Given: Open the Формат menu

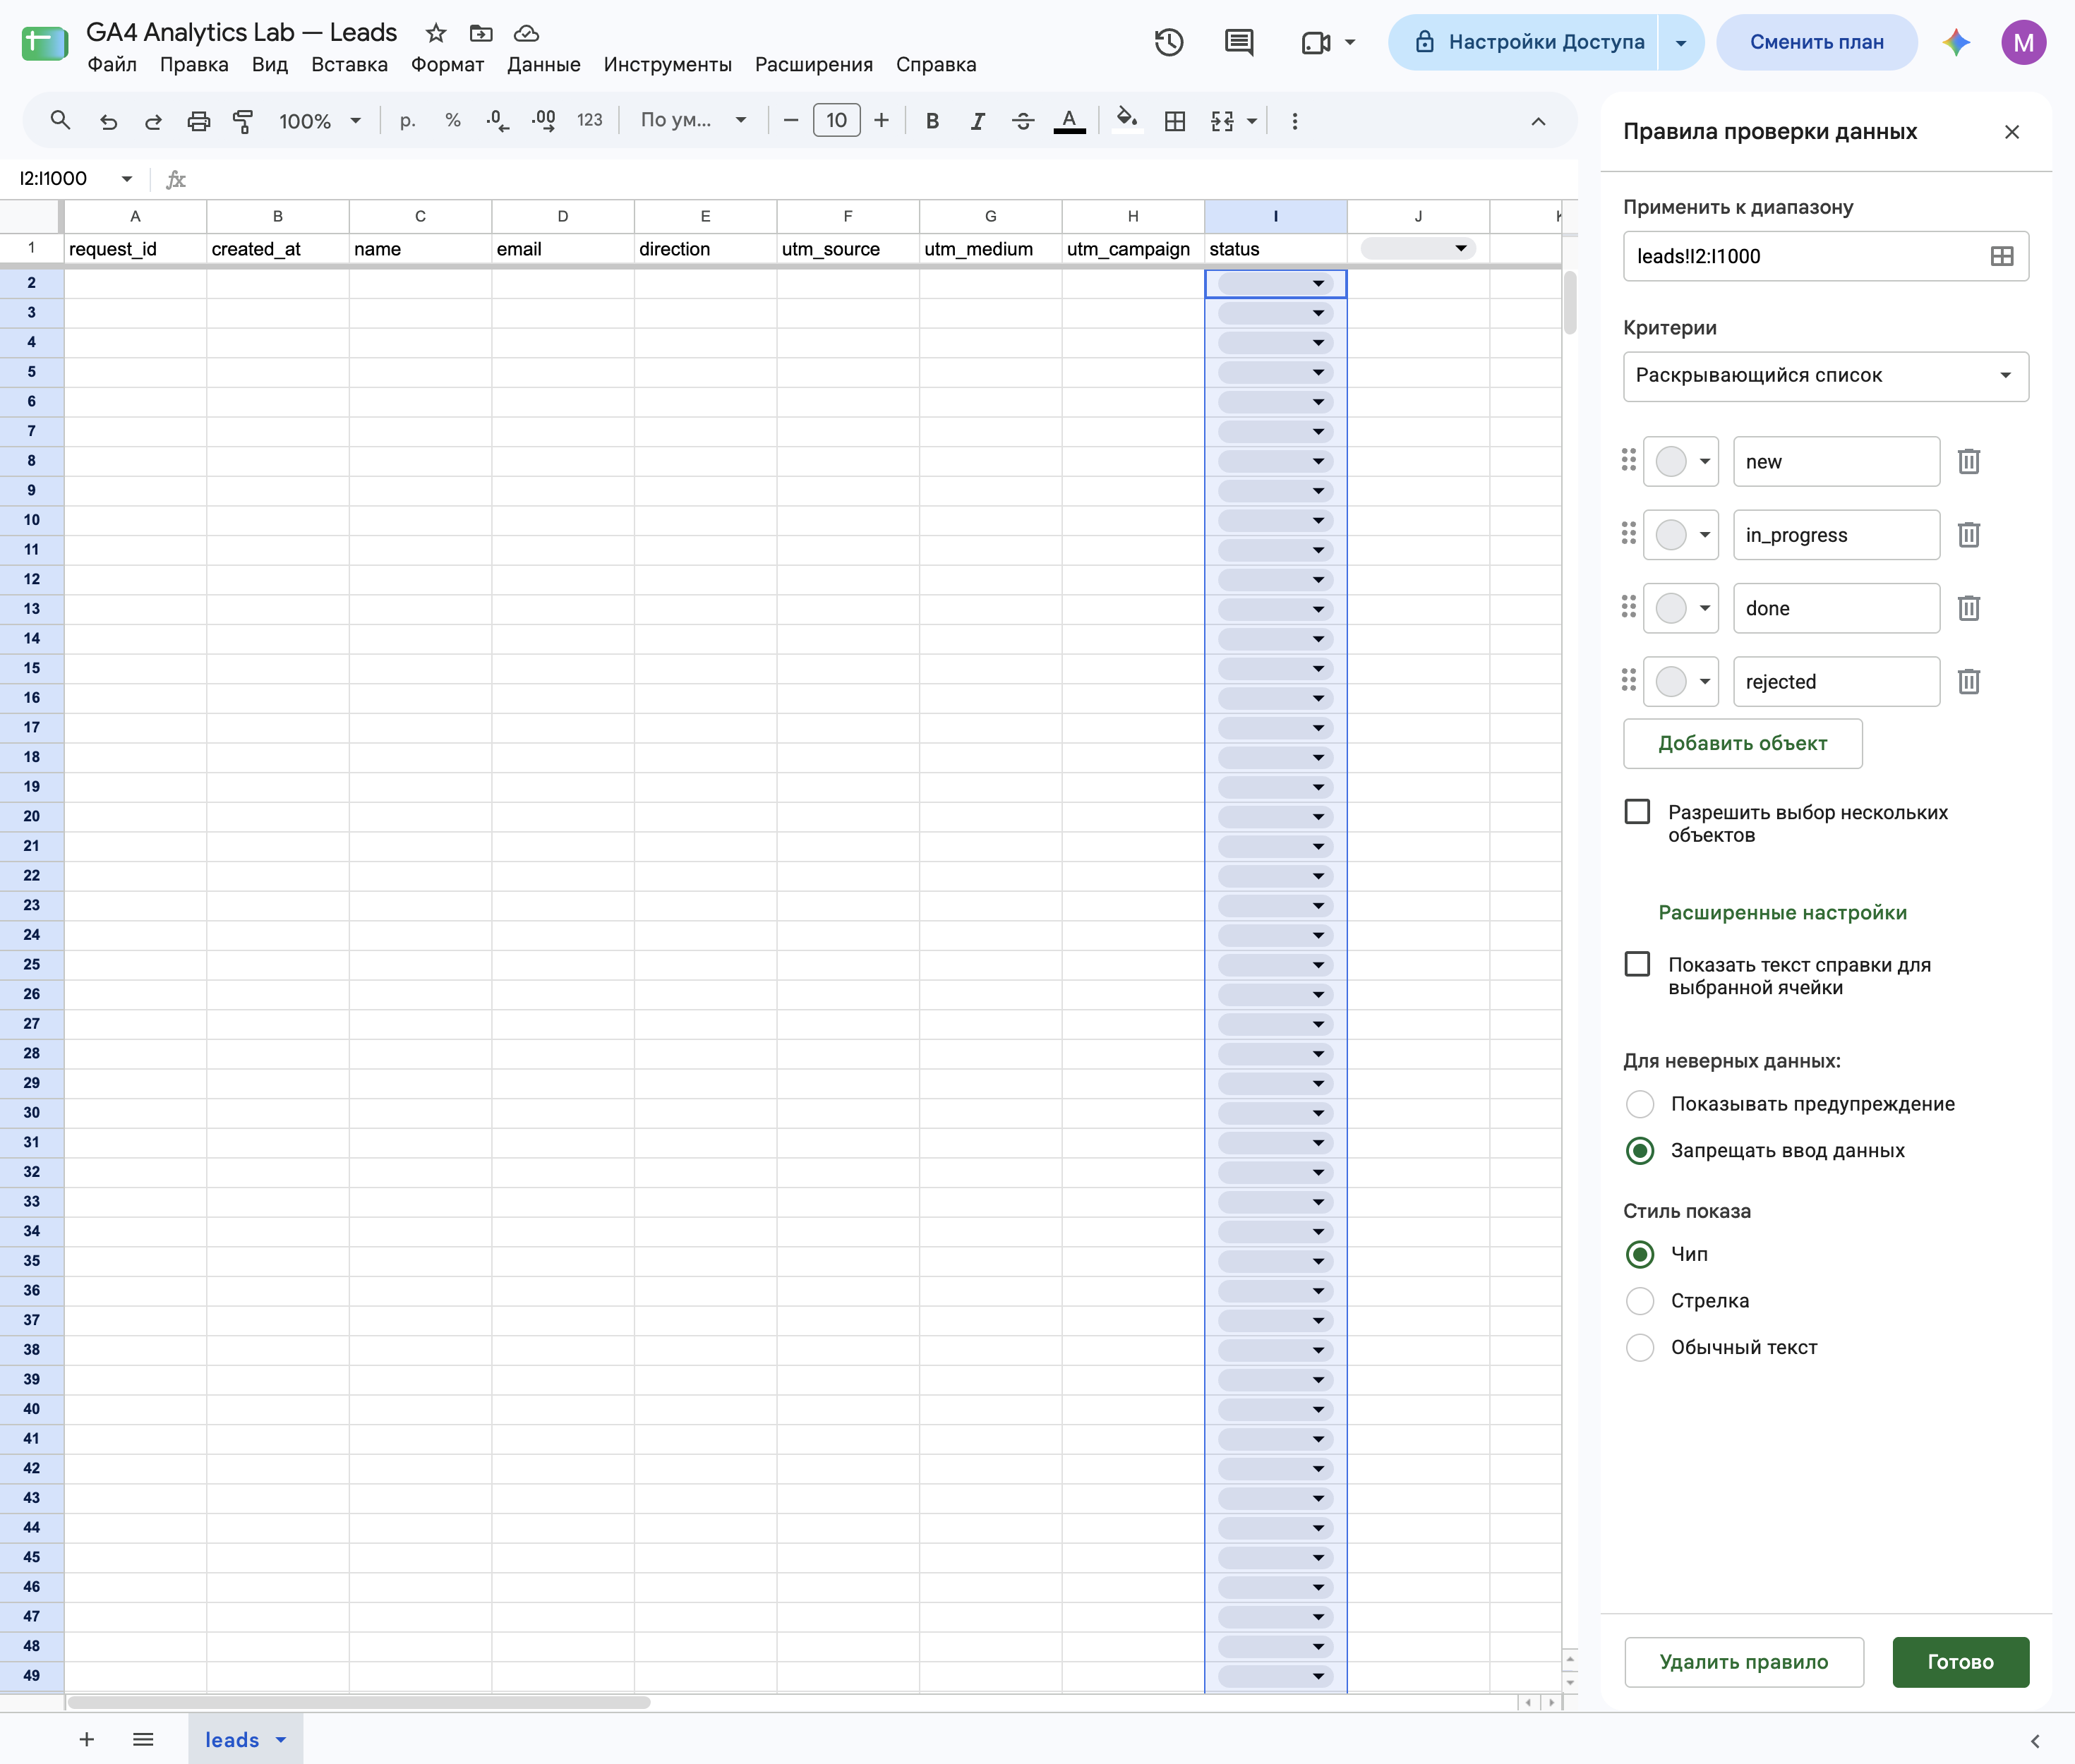Looking at the screenshot, I should click(447, 64).
